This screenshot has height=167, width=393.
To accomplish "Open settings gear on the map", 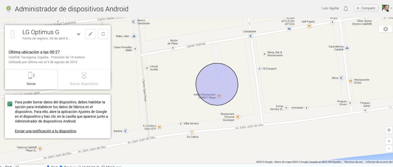I will (386, 29).
